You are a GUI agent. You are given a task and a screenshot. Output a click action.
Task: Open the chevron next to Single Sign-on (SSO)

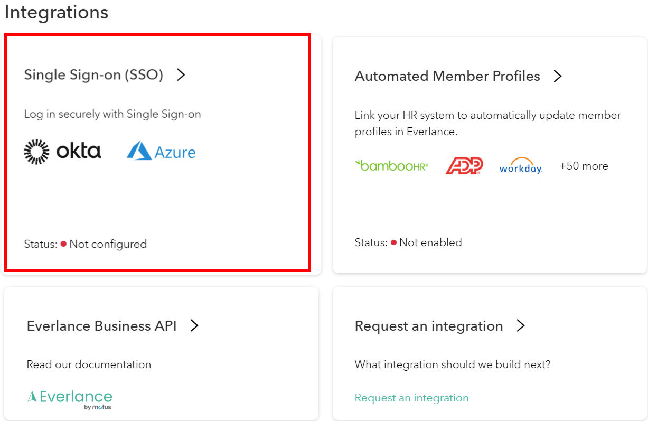(x=181, y=75)
